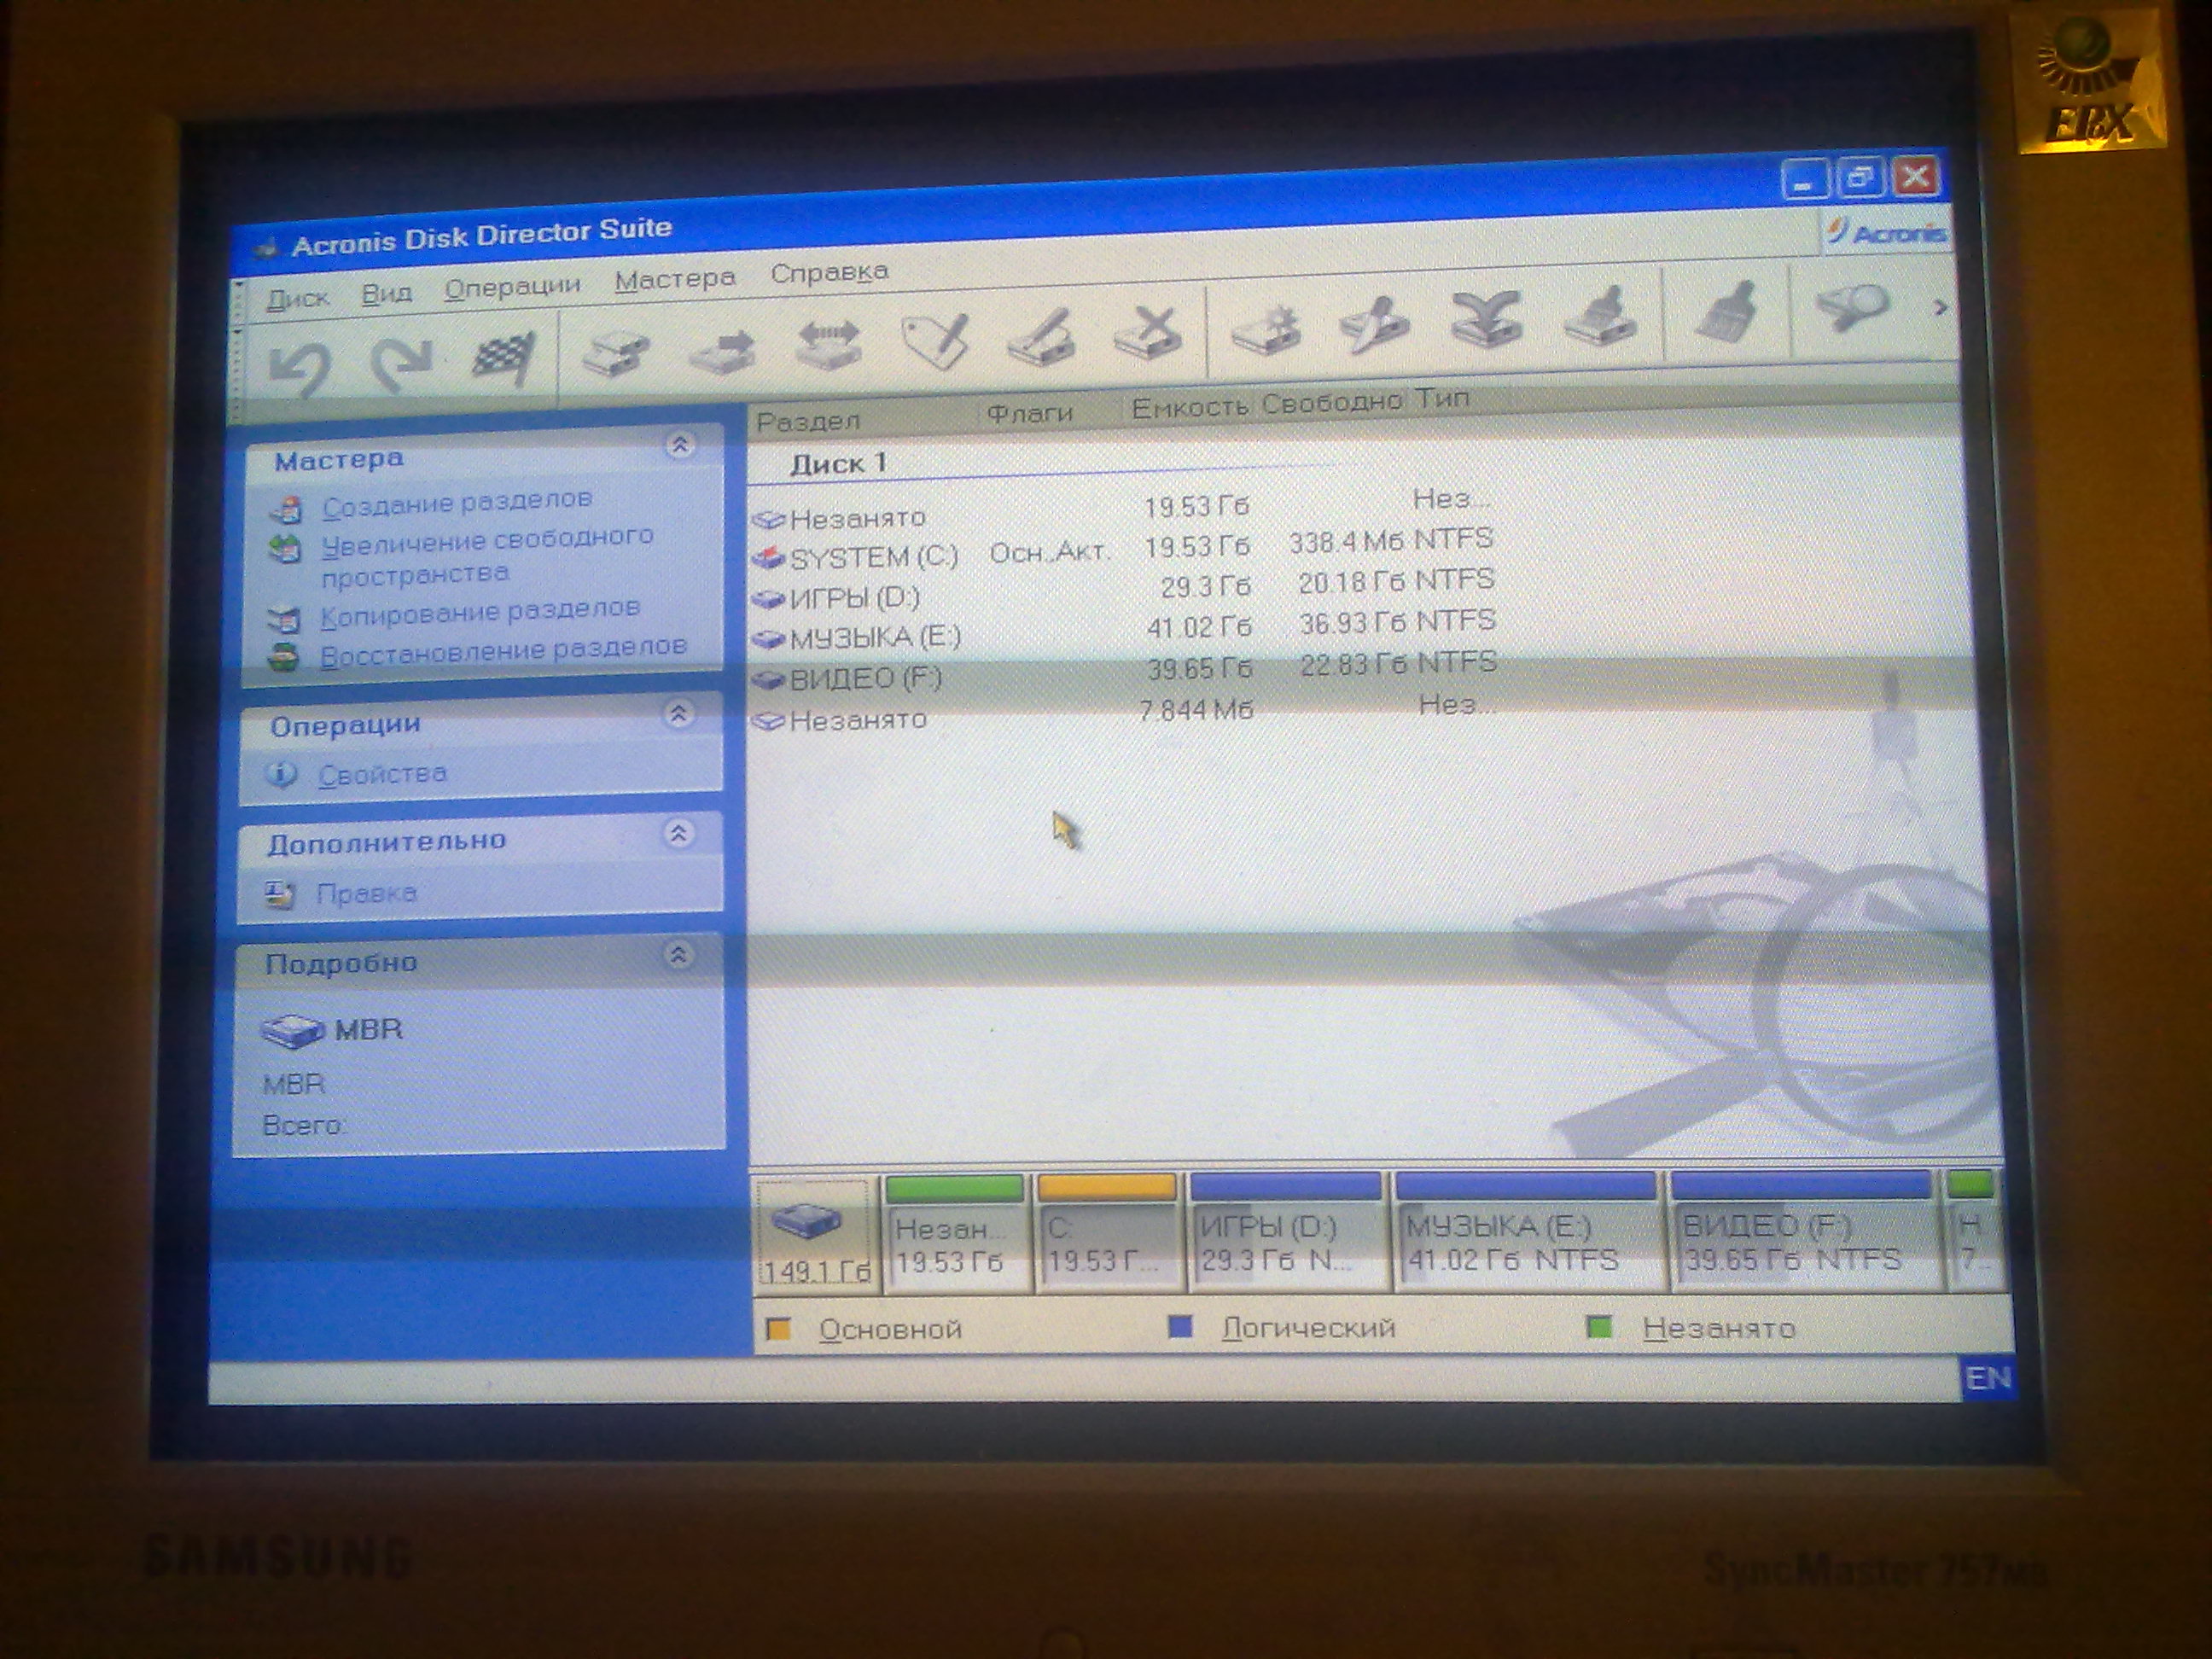Open Увеличение свободного пространства wizard link

click(487, 556)
